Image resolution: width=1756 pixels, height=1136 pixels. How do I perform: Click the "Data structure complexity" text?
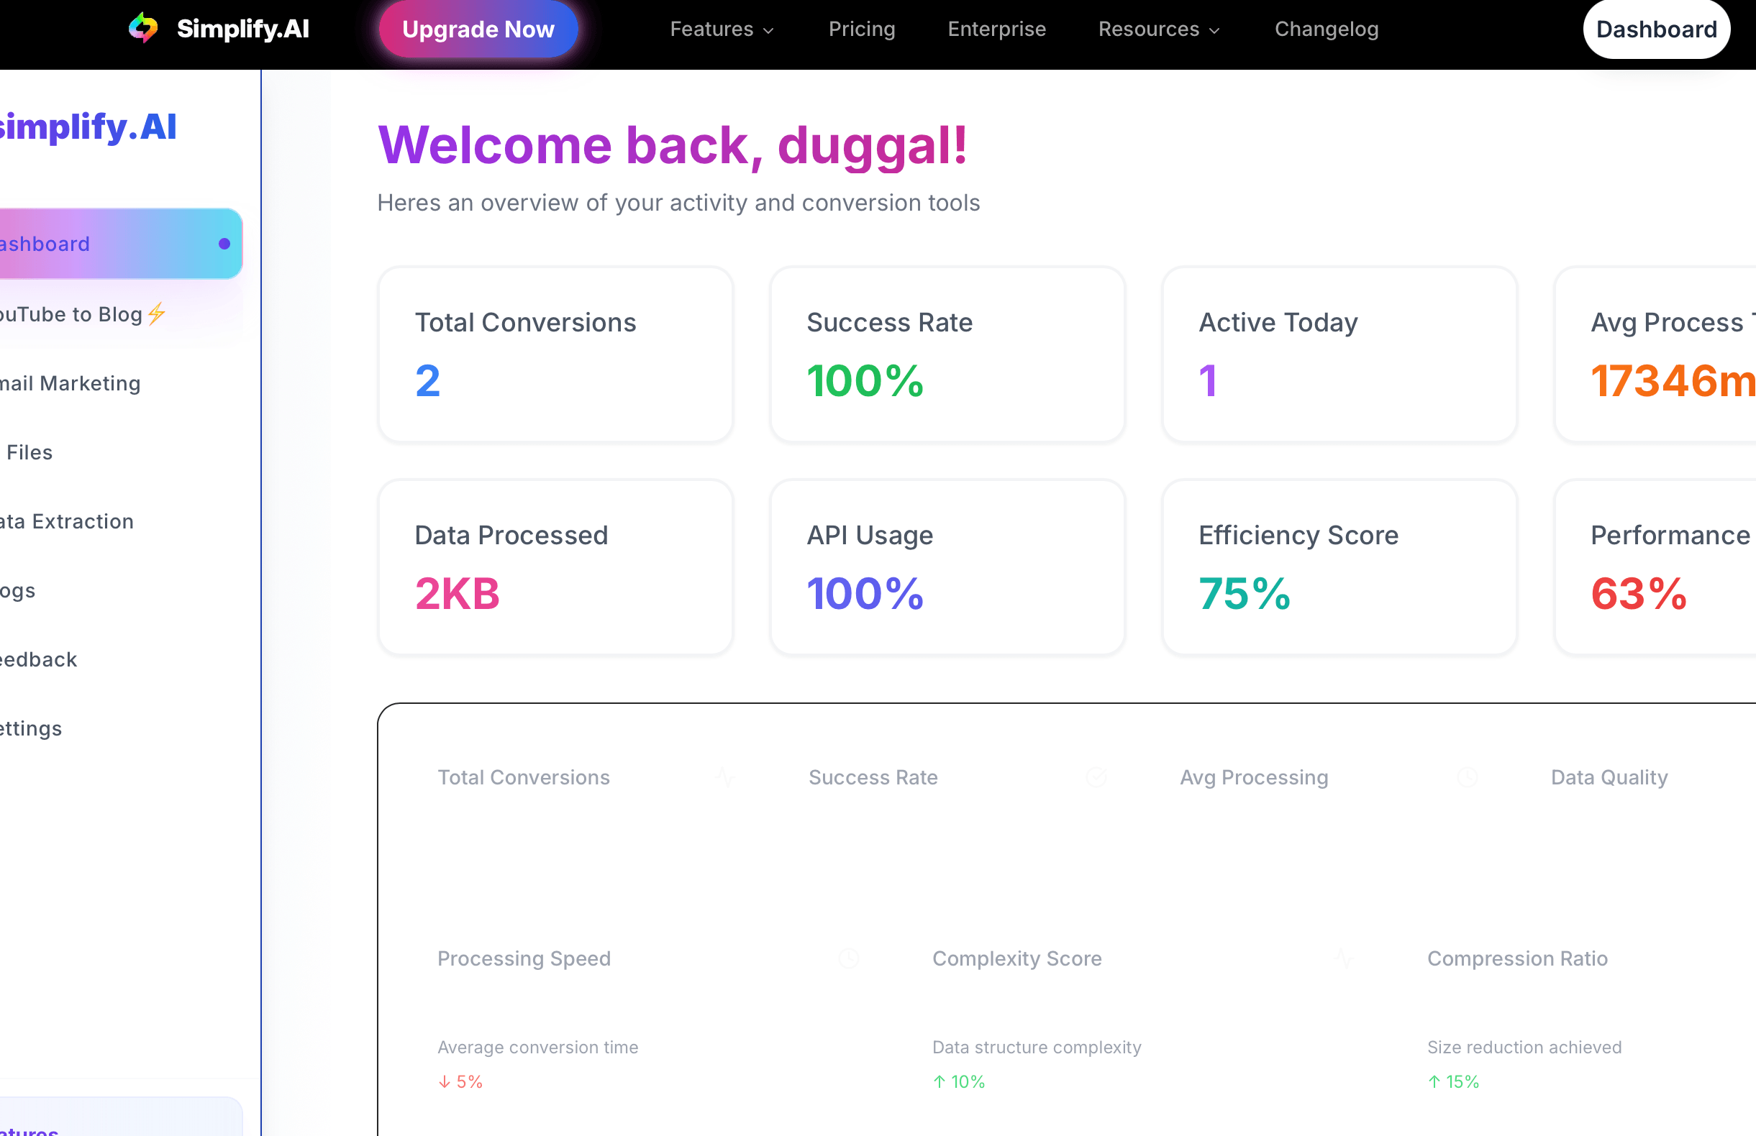[x=1037, y=1047]
